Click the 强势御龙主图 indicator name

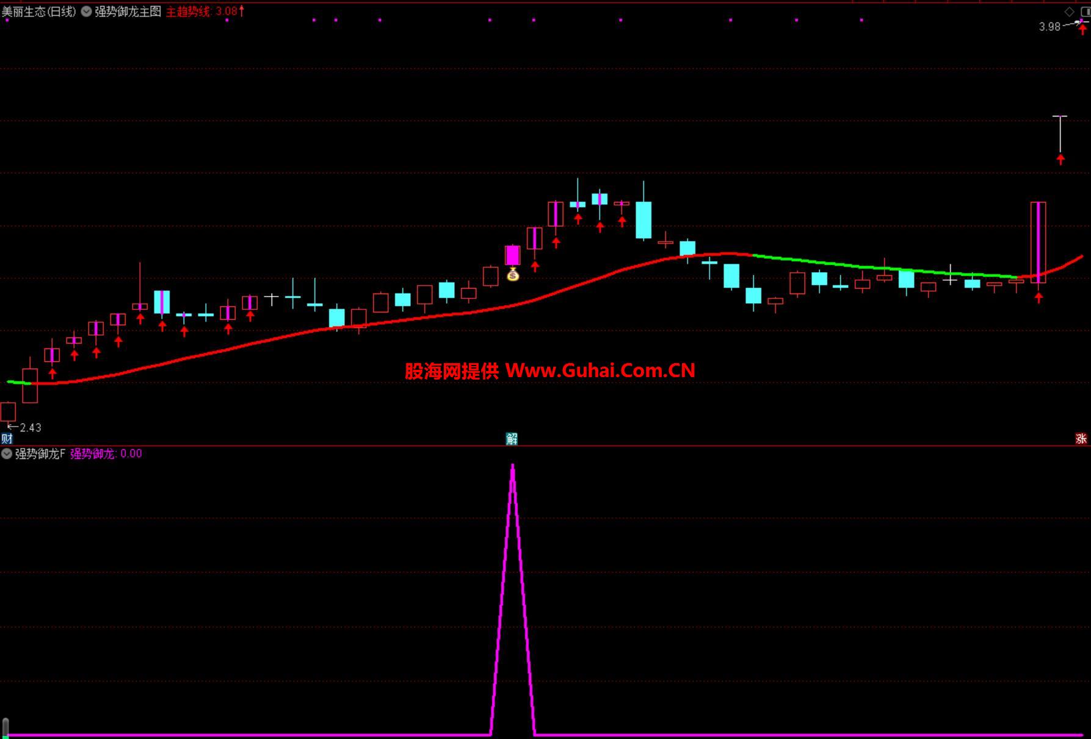(128, 11)
